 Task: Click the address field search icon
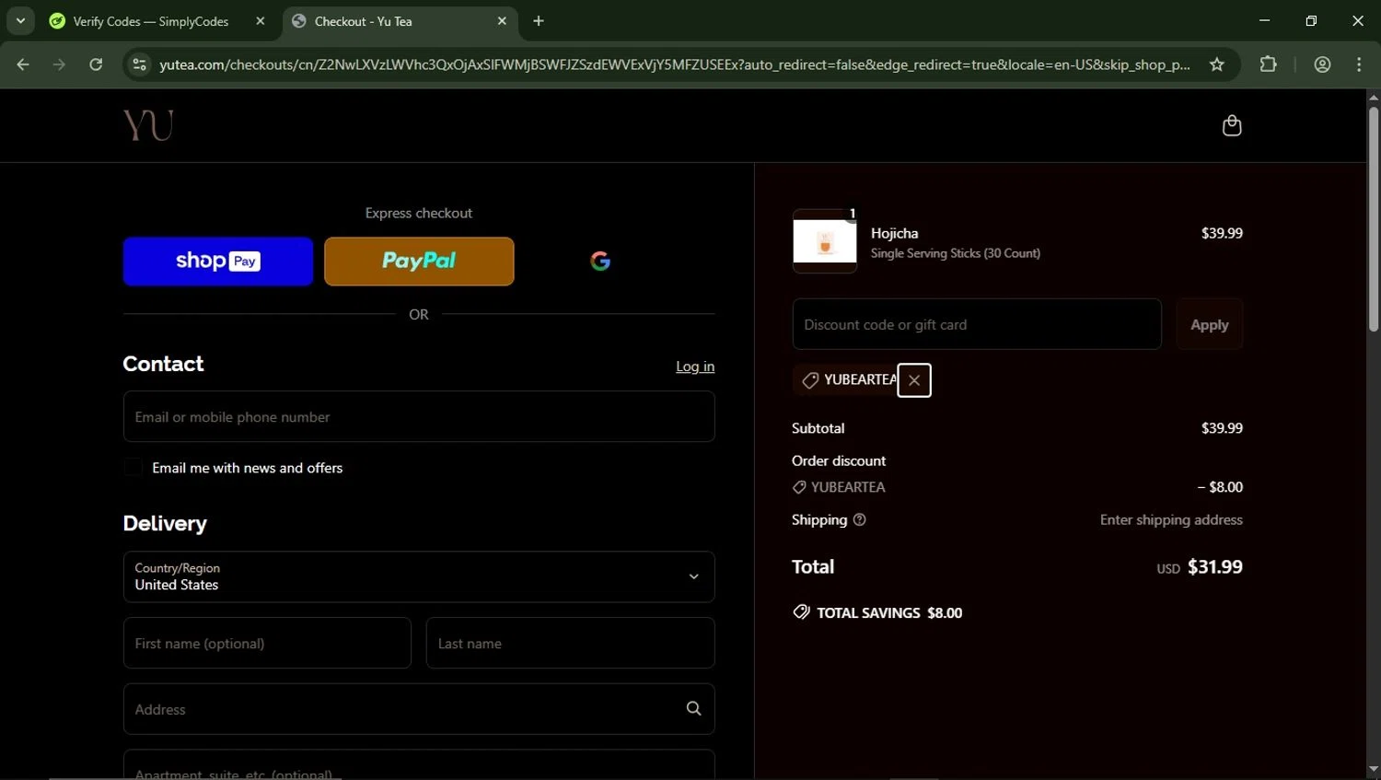pos(693,708)
